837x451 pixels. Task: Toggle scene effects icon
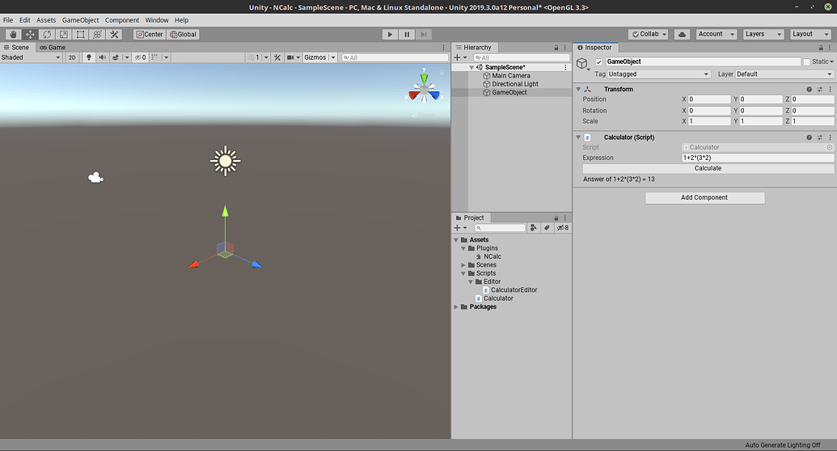point(116,57)
